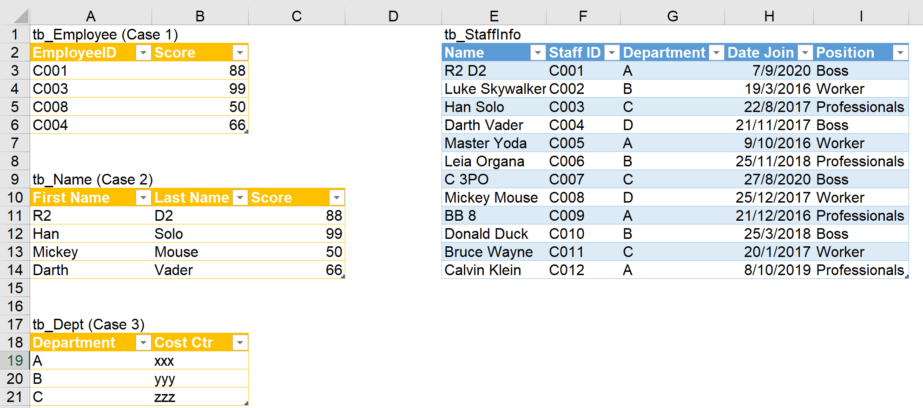Open the Staff ID filter dropdown

point(612,53)
